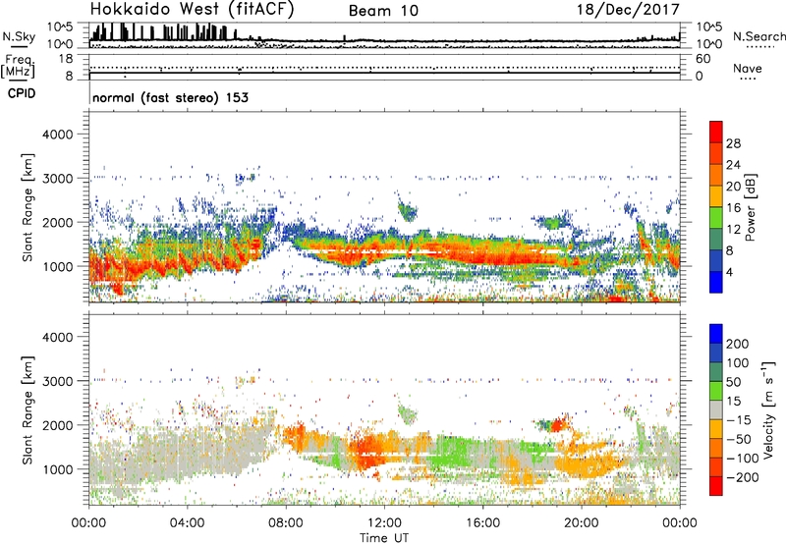Click the '18' frequency axis tick
This screenshot has height=544, width=786.
[x=66, y=59]
